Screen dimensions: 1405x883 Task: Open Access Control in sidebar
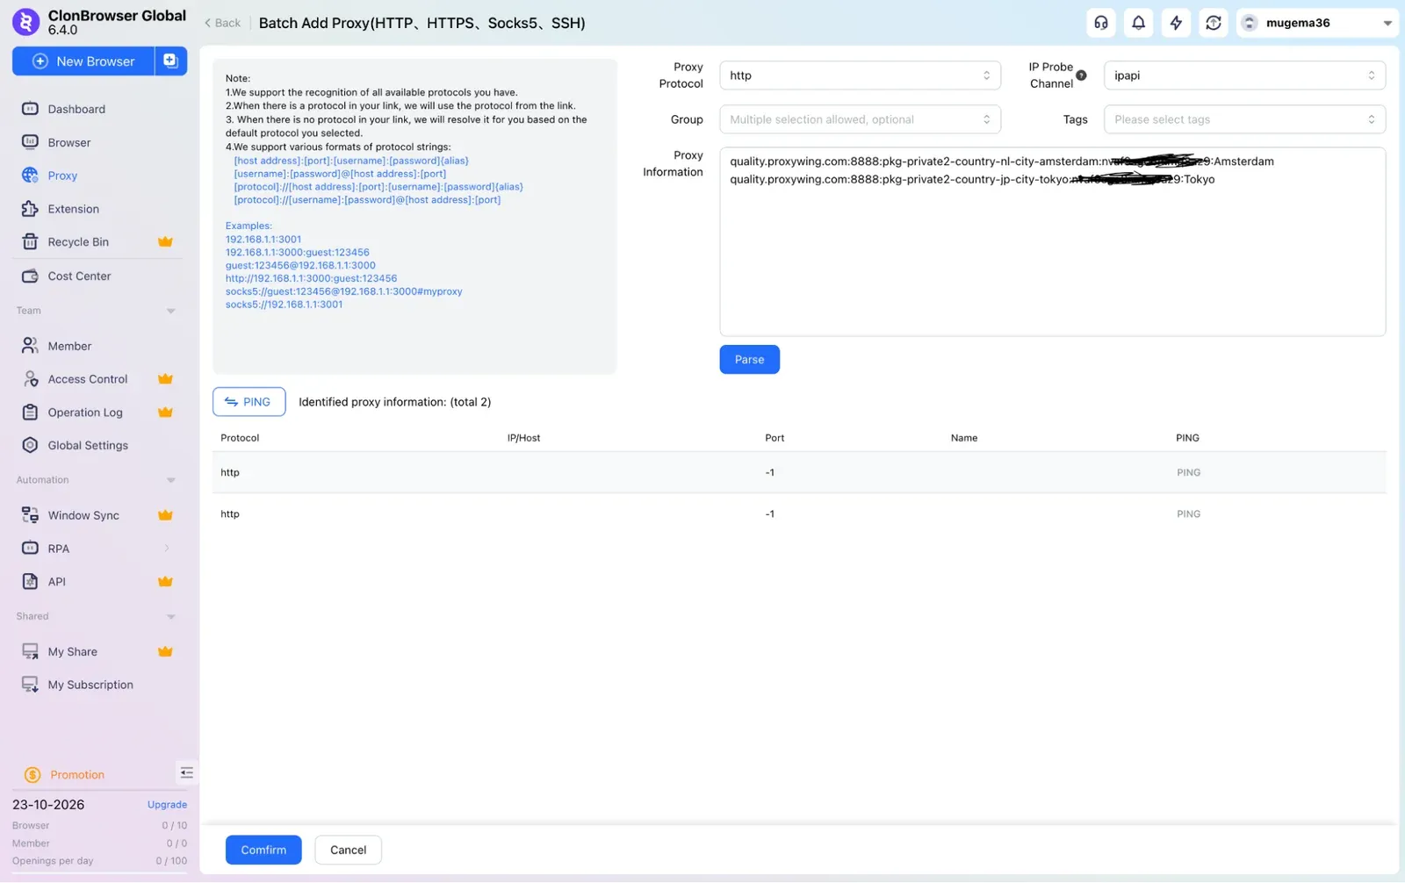(88, 379)
